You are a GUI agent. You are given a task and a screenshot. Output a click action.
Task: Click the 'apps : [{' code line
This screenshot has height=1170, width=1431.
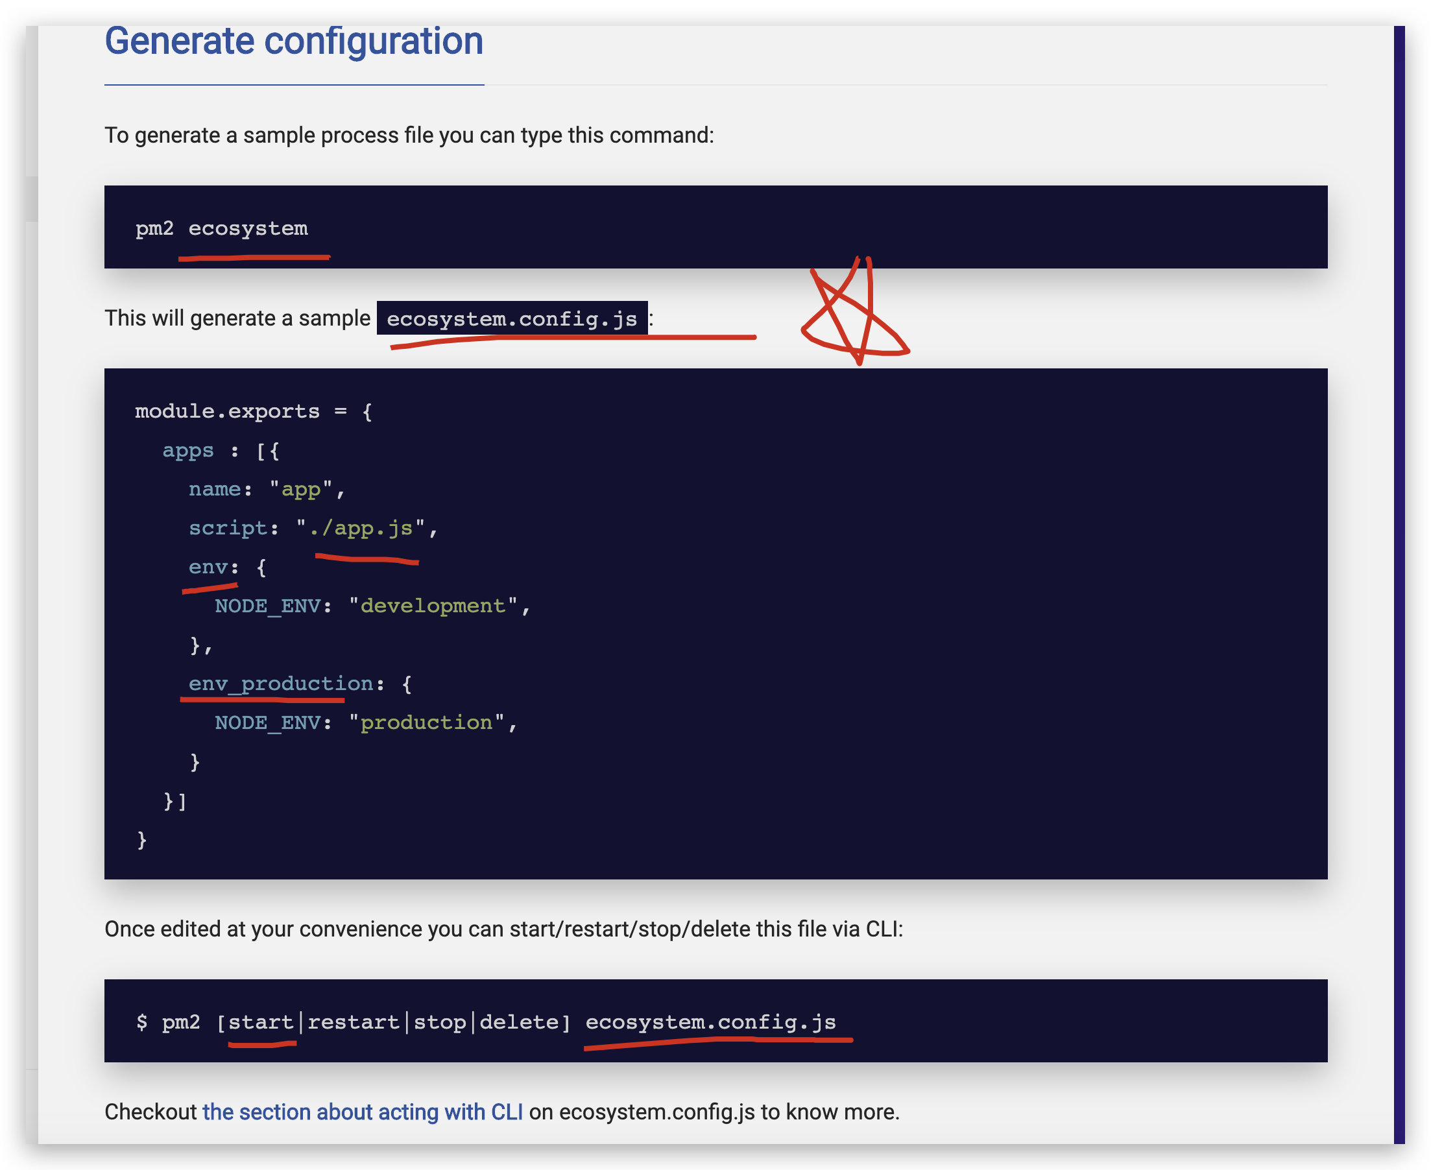(x=221, y=450)
